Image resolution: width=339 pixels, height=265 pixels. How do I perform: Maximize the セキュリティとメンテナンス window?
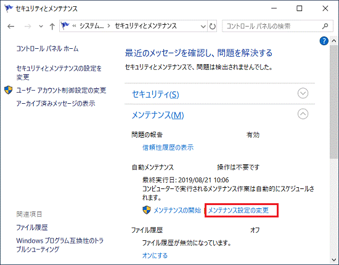(x=299, y=9)
